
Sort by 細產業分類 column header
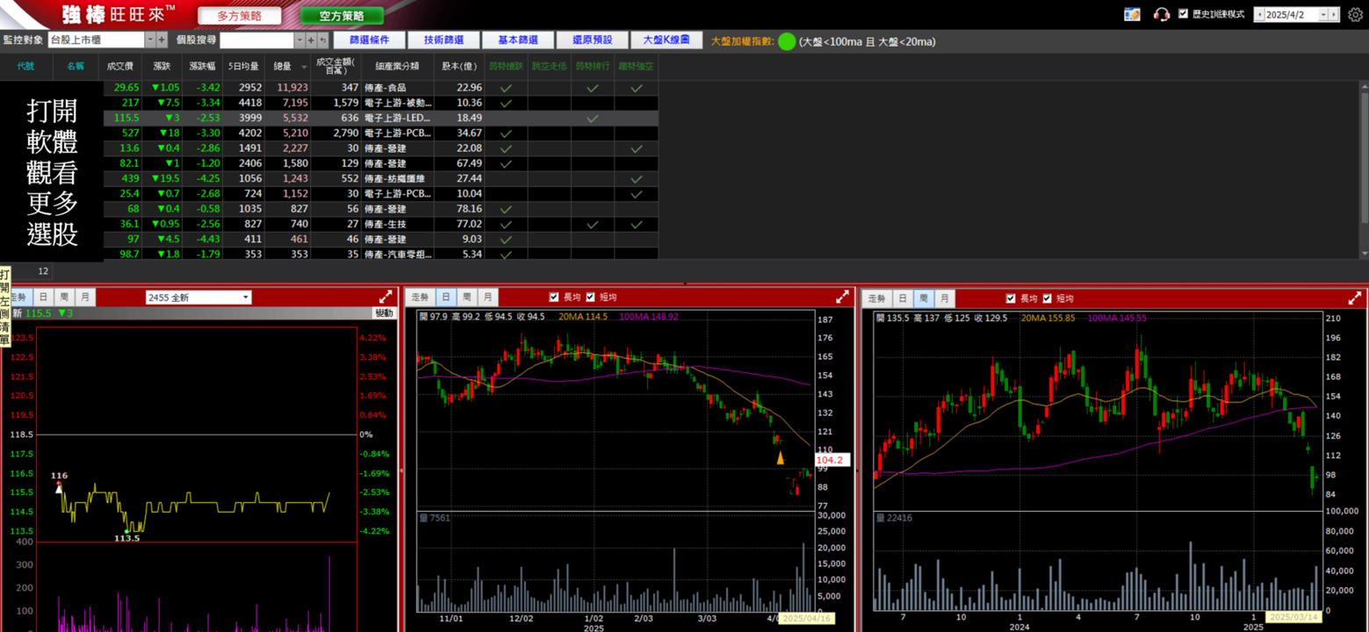(398, 66)
